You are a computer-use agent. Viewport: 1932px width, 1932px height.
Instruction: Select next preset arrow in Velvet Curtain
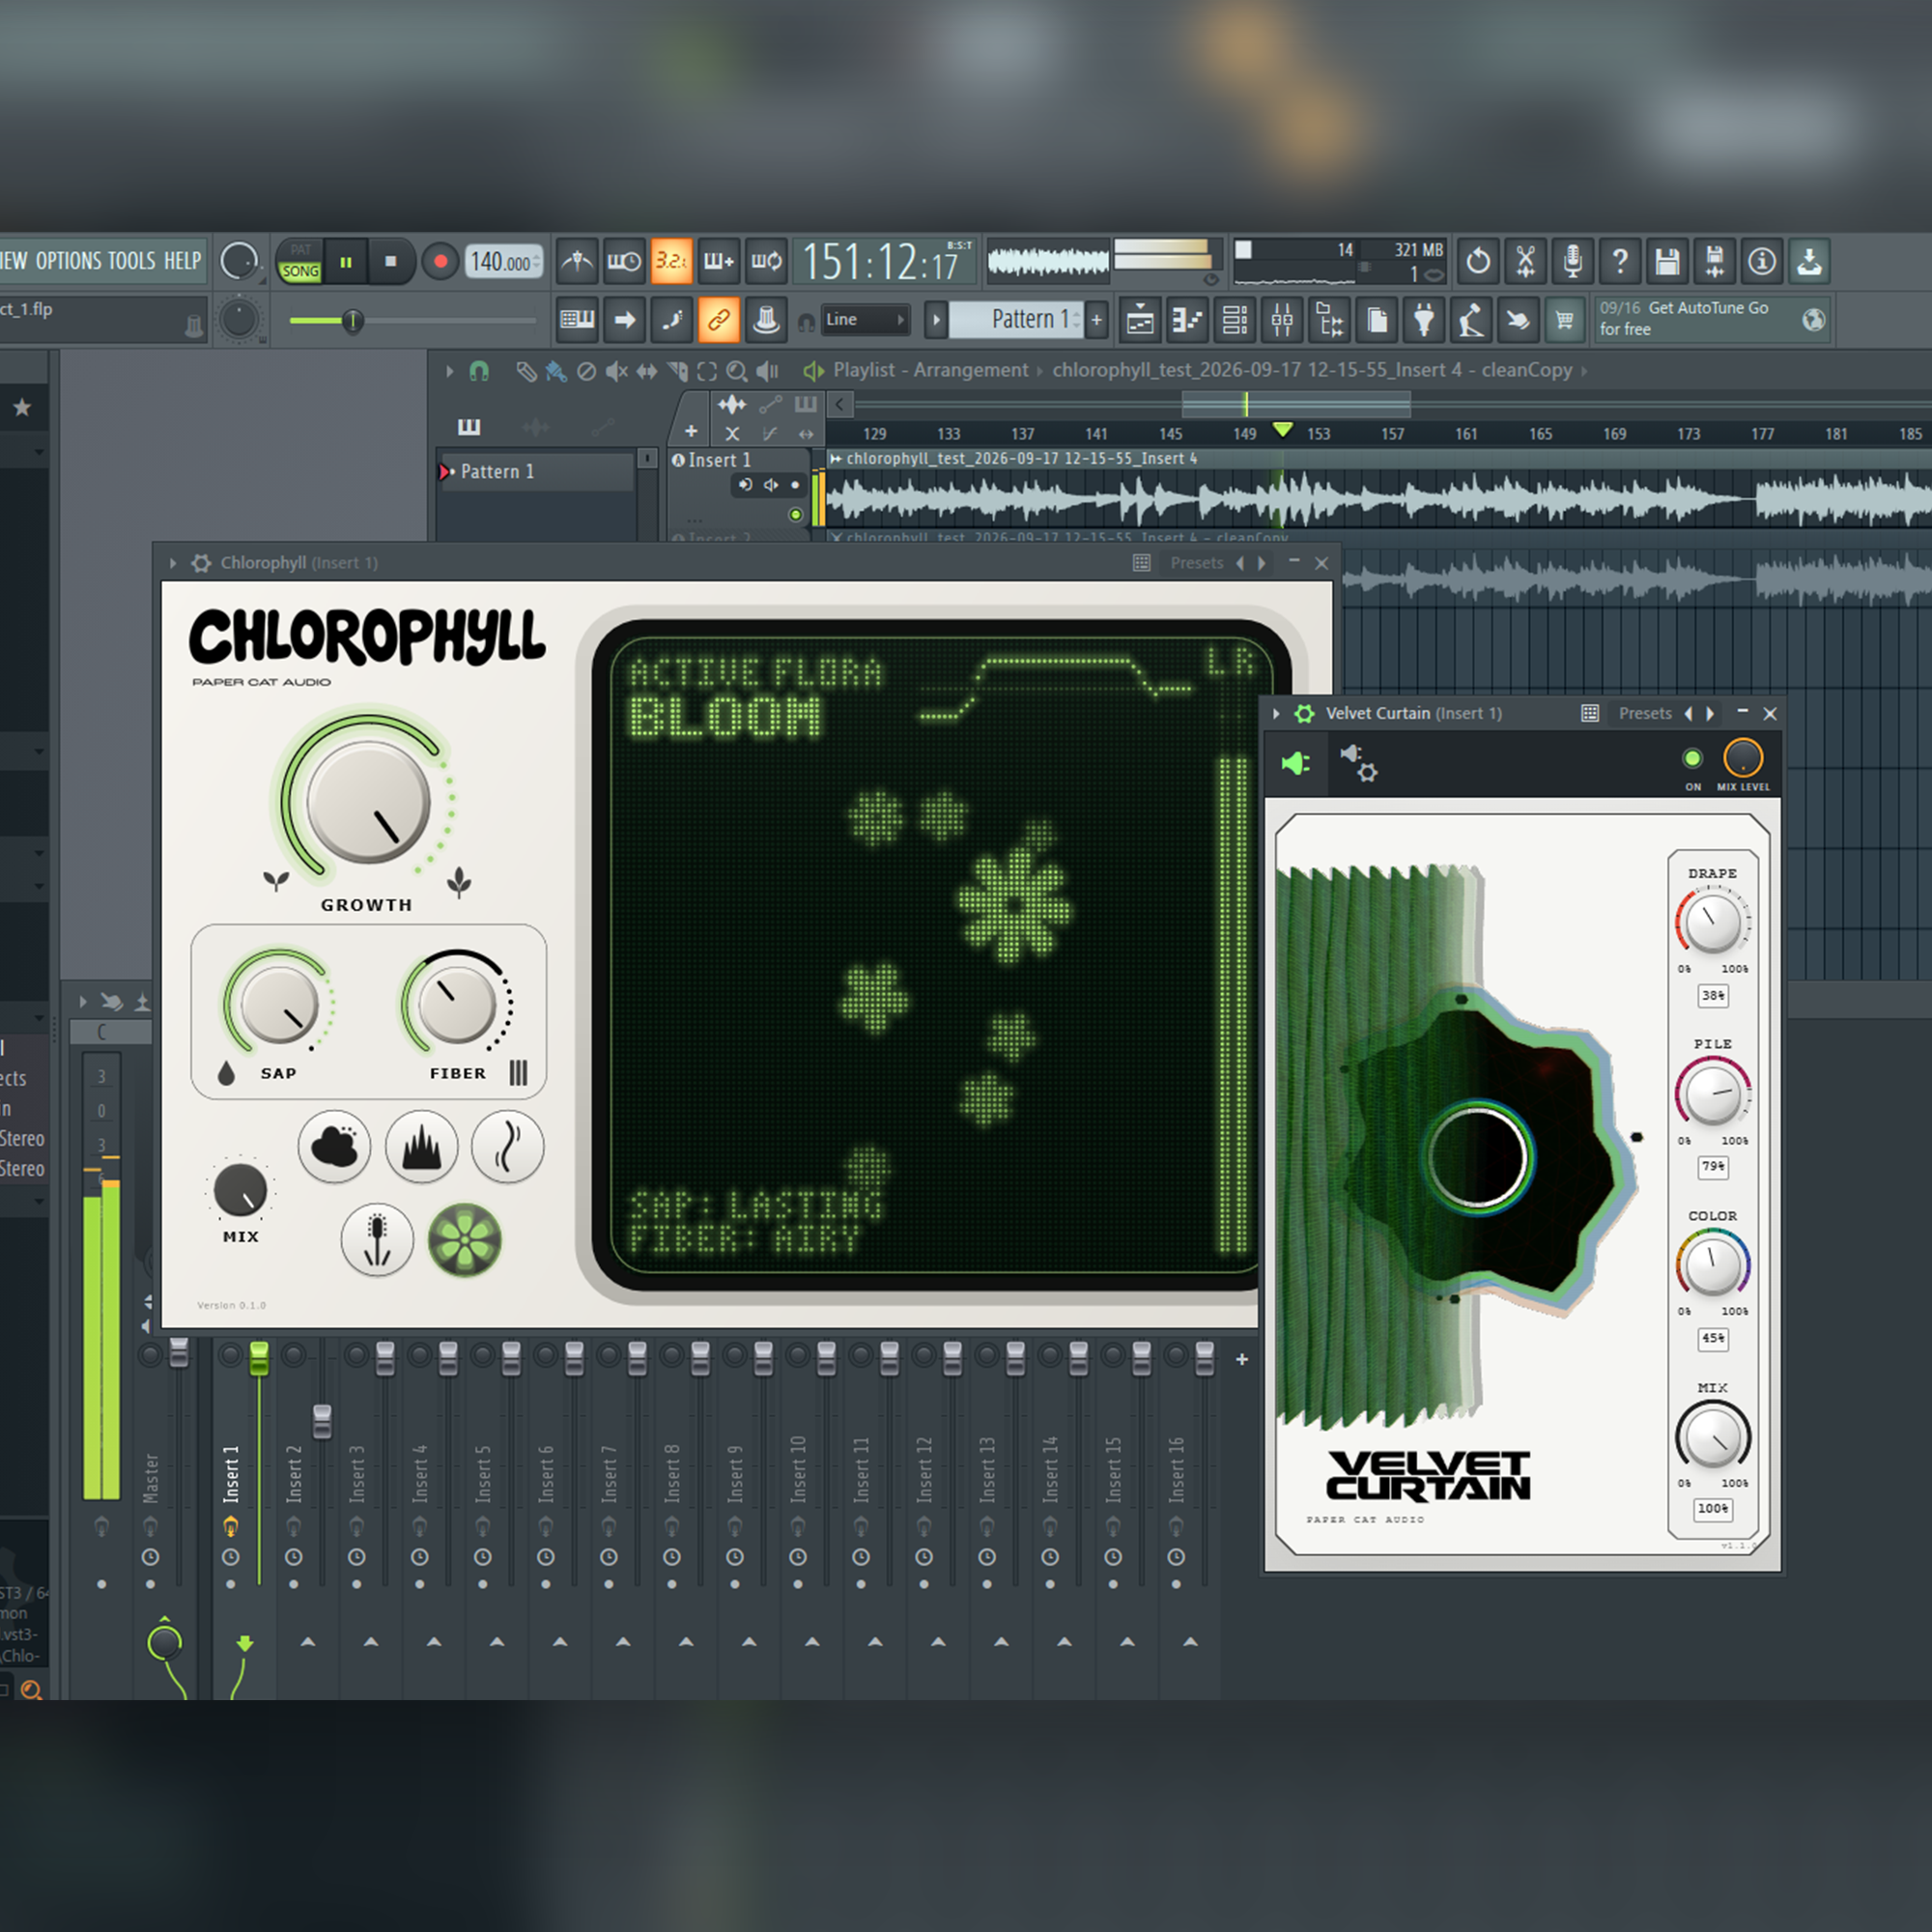(x=1711, y=713)
